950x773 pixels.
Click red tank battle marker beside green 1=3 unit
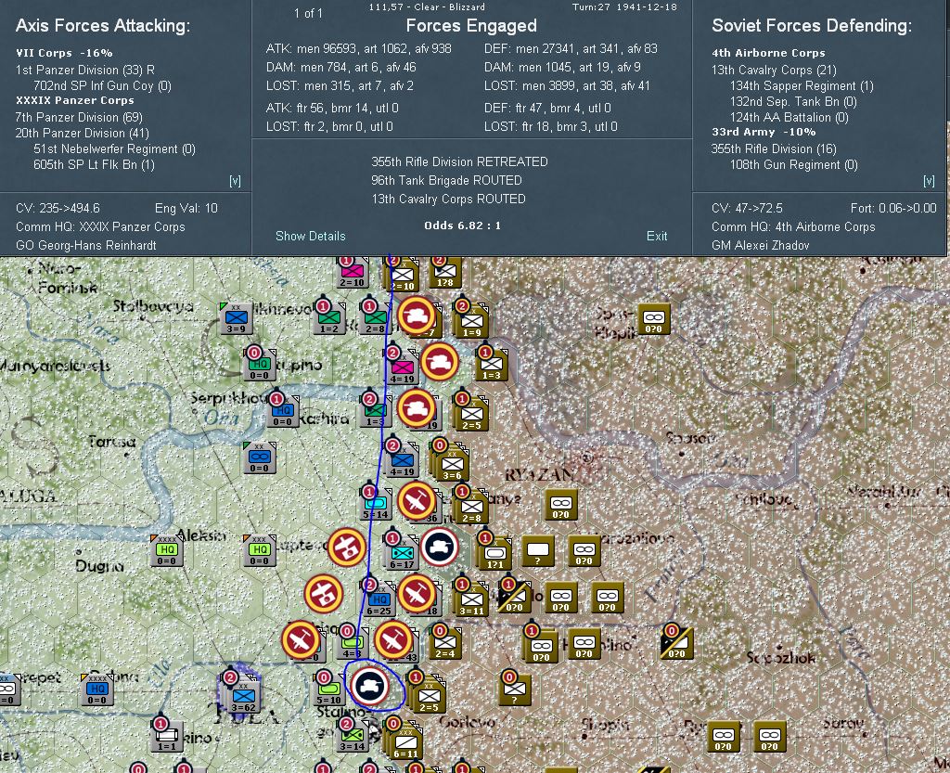(x=417, y=407)
